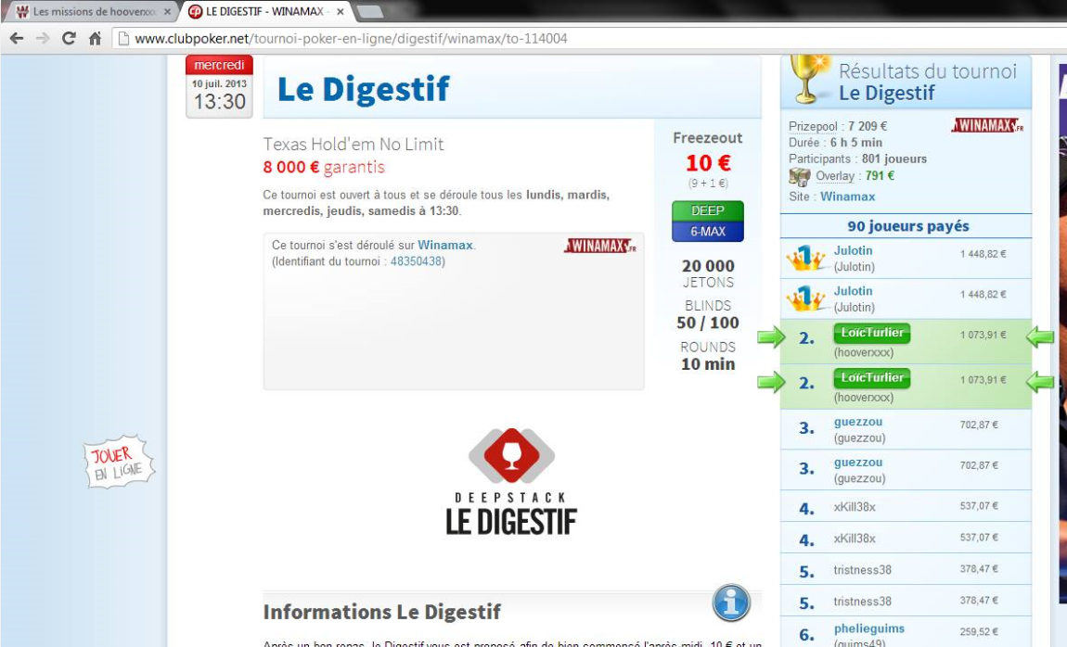
Task: Open a new browser tab
Action: (369, 11)
